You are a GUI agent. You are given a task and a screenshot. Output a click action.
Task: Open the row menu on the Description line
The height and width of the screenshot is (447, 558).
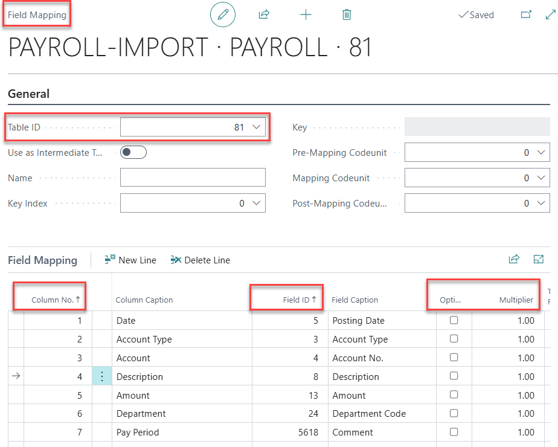[101, 376]
